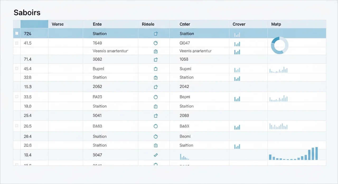Toggle the checkbox beside the 20.5 row
338x184 pixels.
[17, 126]
